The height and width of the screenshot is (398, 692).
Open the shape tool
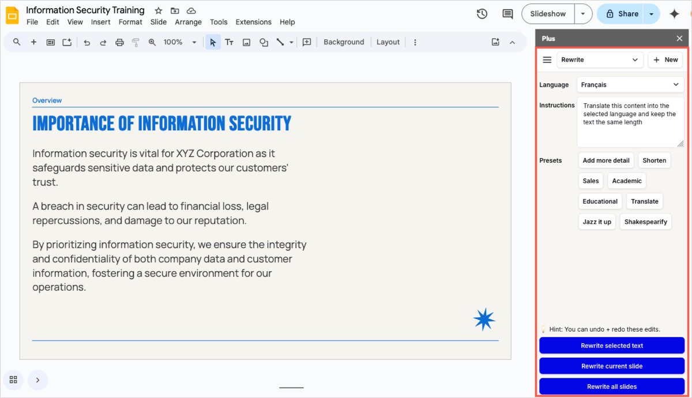pos(264,42)
